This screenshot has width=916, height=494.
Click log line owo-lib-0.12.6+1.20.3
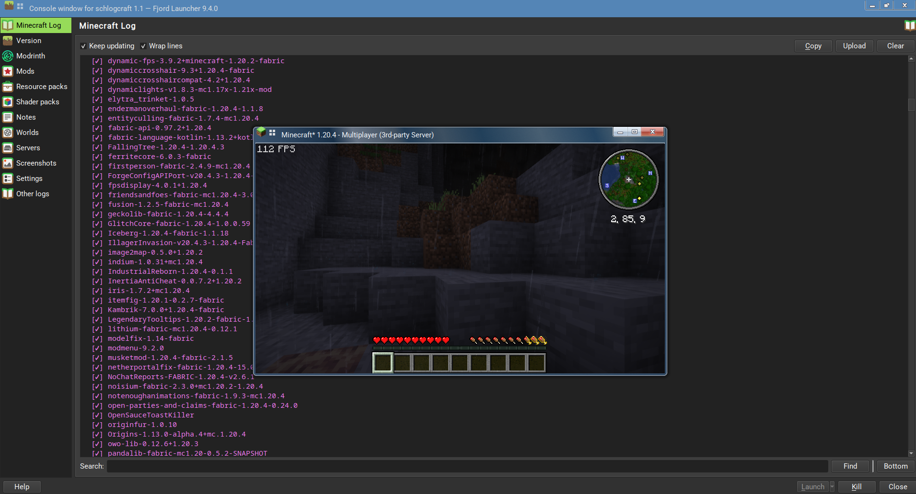pyautogui.click(x=153, y=444)
